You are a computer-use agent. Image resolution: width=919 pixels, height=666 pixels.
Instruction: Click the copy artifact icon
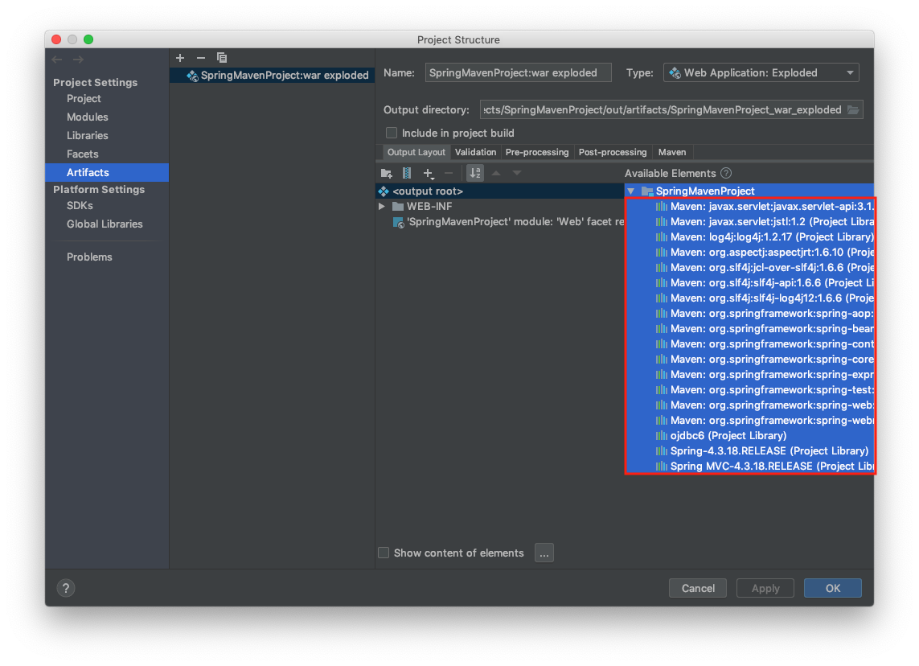222,57
